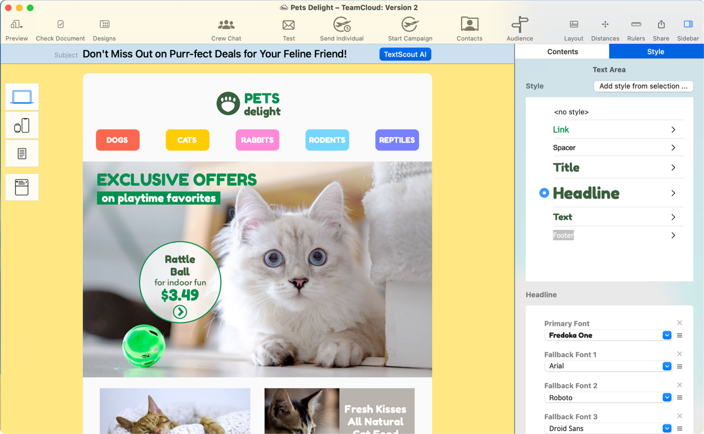Click the TextScout AI button
Screen dimensions: 704x434
point(405,54)
